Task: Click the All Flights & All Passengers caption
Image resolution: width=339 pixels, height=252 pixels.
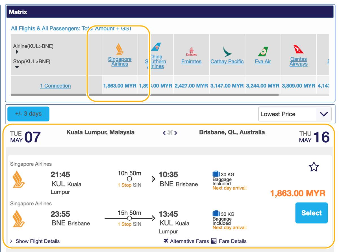Action: 71,29
